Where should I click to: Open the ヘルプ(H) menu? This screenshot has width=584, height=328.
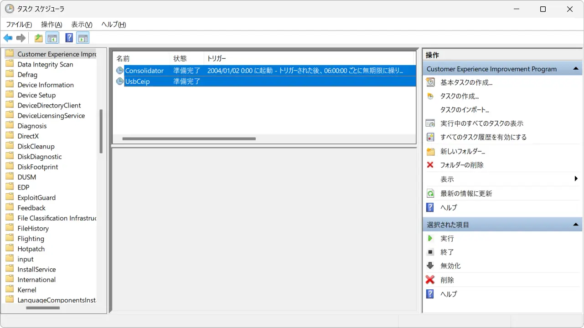[114, 25]
